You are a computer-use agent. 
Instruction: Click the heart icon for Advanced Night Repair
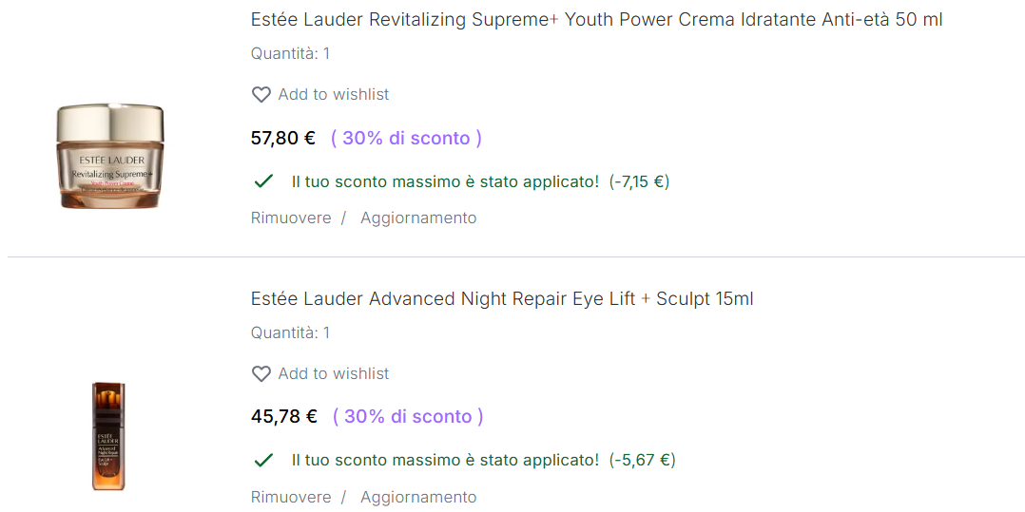pos(261,374)
